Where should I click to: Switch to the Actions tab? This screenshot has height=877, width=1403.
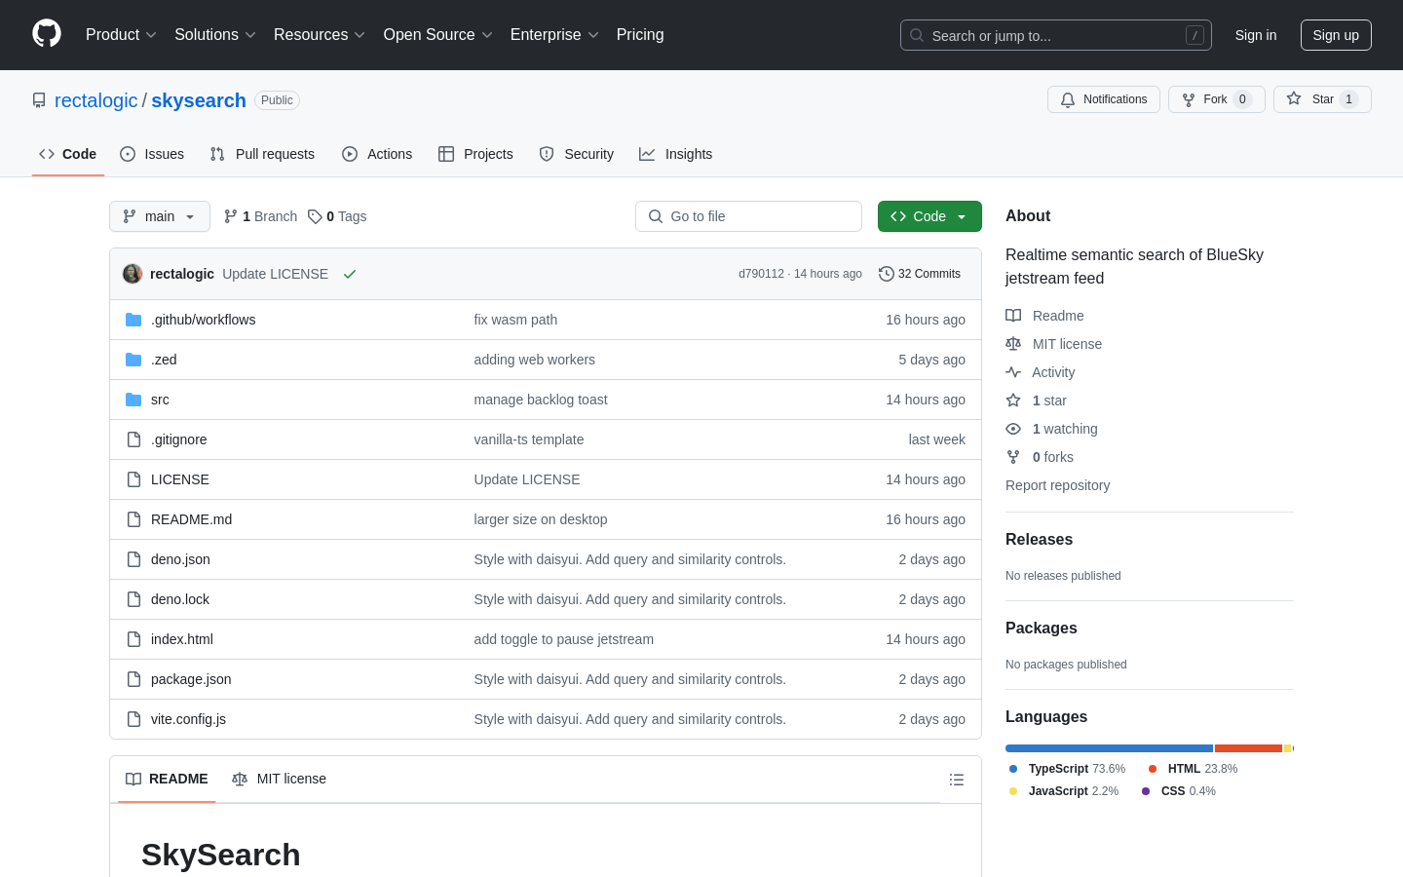(x=377, y=154)
